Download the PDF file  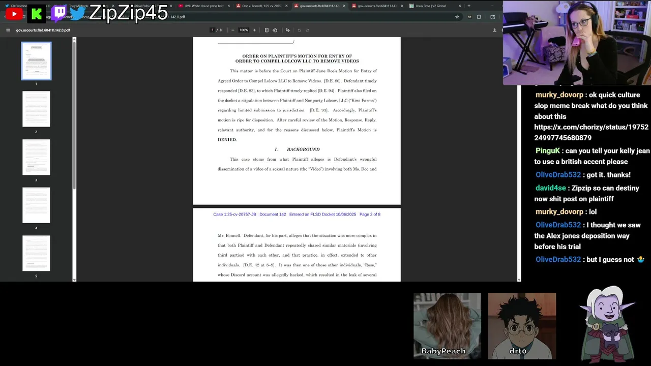(494, 30)
